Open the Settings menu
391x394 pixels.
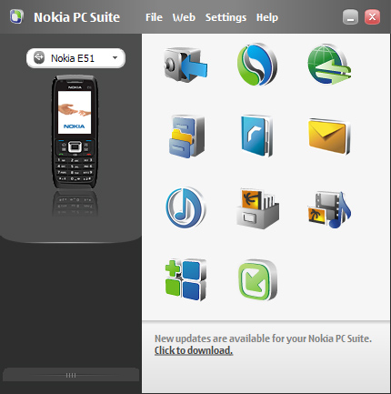pos(226,17)
